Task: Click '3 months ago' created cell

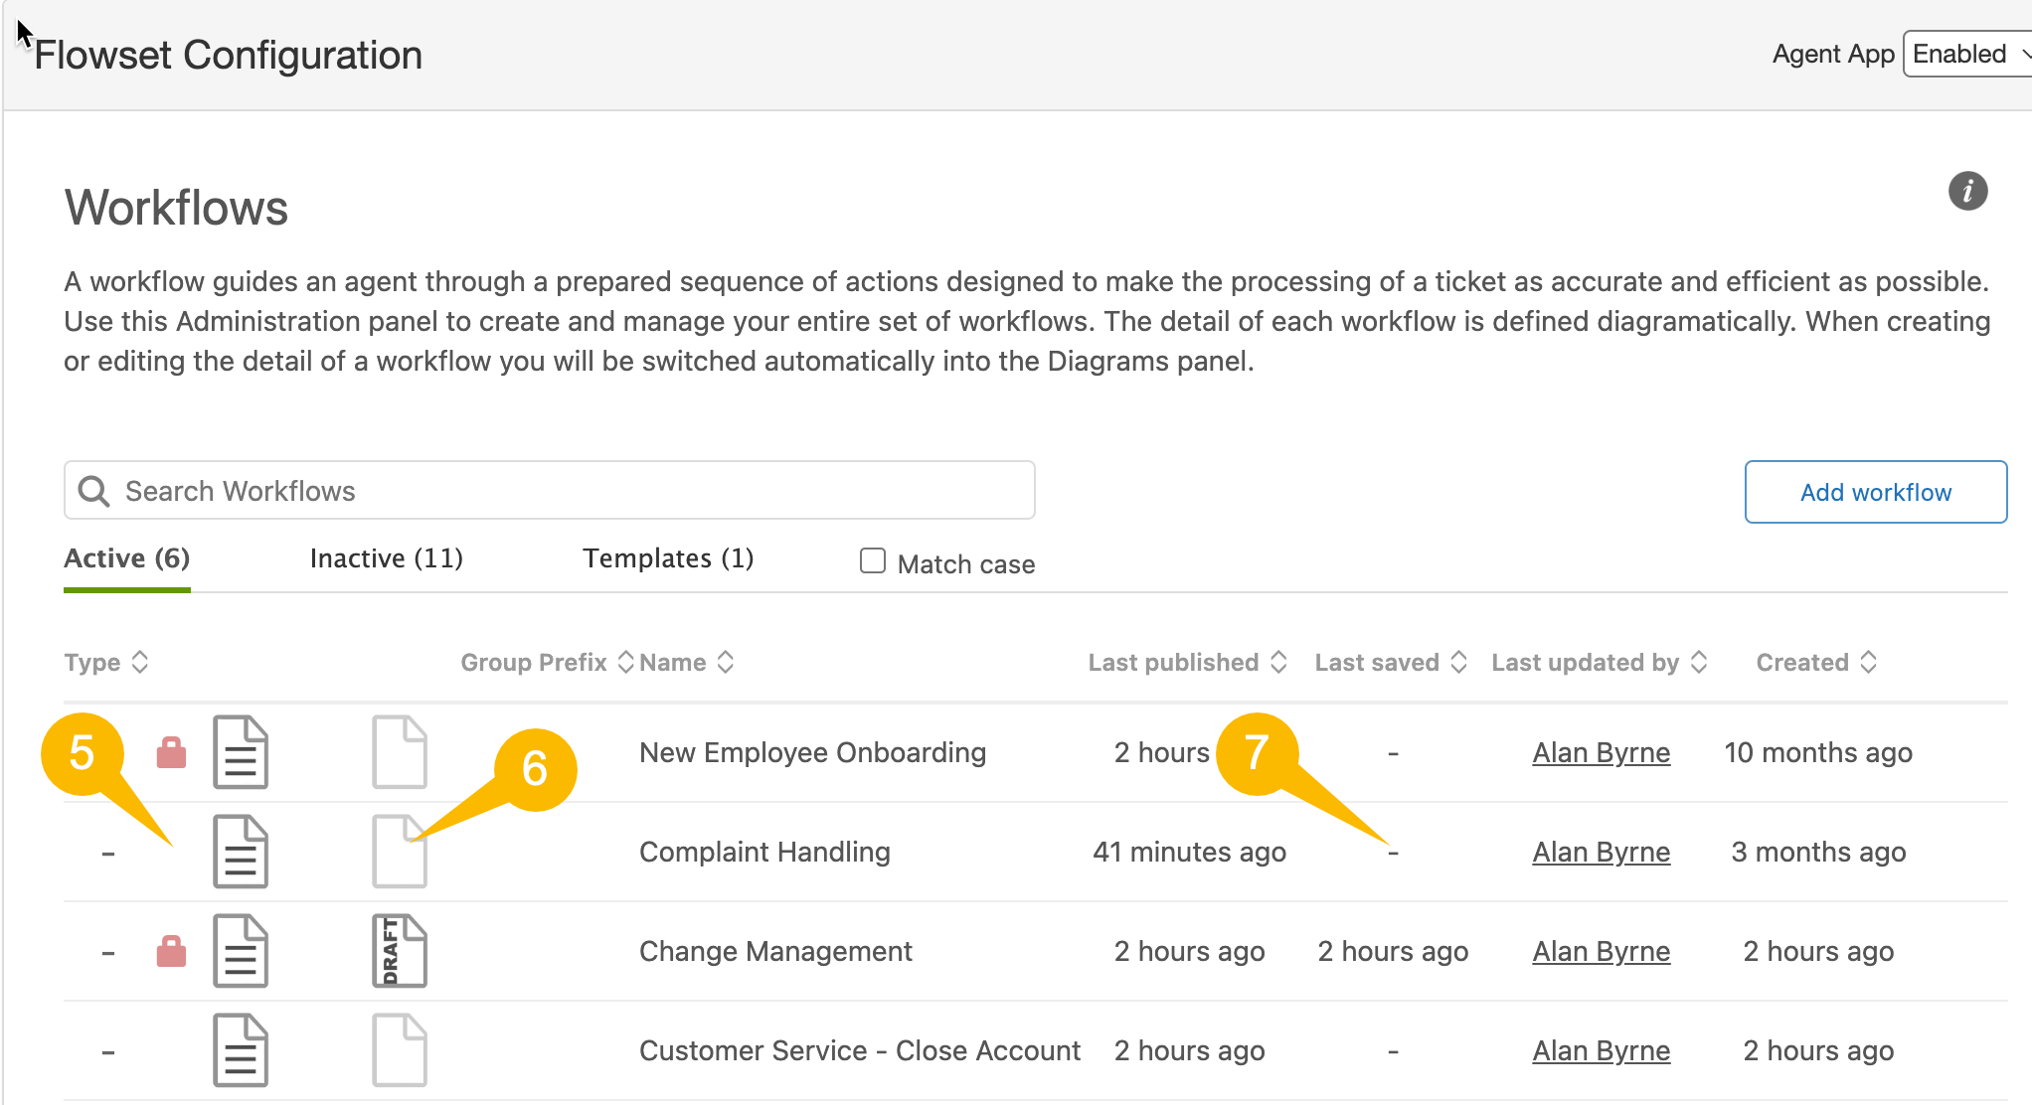Action: pyautogui.click(x=1818, y=852)
